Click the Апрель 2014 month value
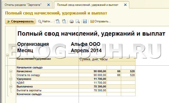Screen dimensions: 169x103 click(x=86, y=50)
